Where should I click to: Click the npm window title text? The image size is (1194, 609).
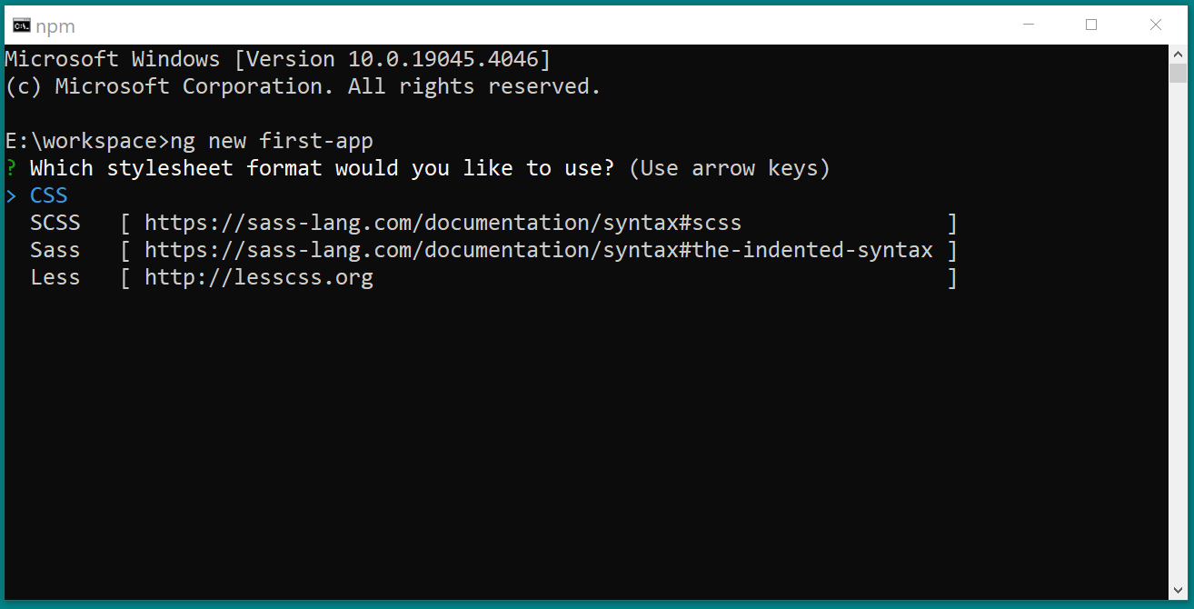(x=55, y=25)
